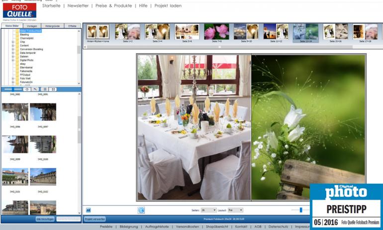
Task: Click the undo arrow icon in thumbnail toolbar
Action: [35, 89]
